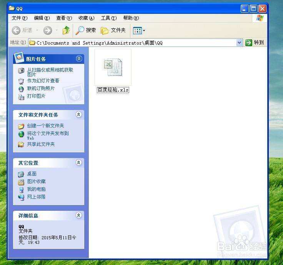Click 将这个文件夹发布到 Web link

click(48, 135)
